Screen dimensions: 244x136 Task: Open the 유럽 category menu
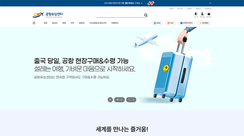pyautogui.click(x=64, y=23)
